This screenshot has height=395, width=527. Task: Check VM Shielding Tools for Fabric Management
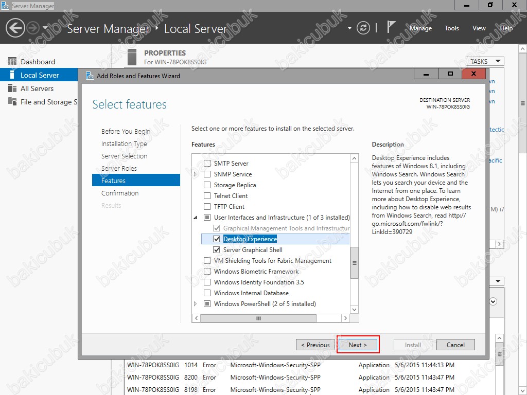207,261
